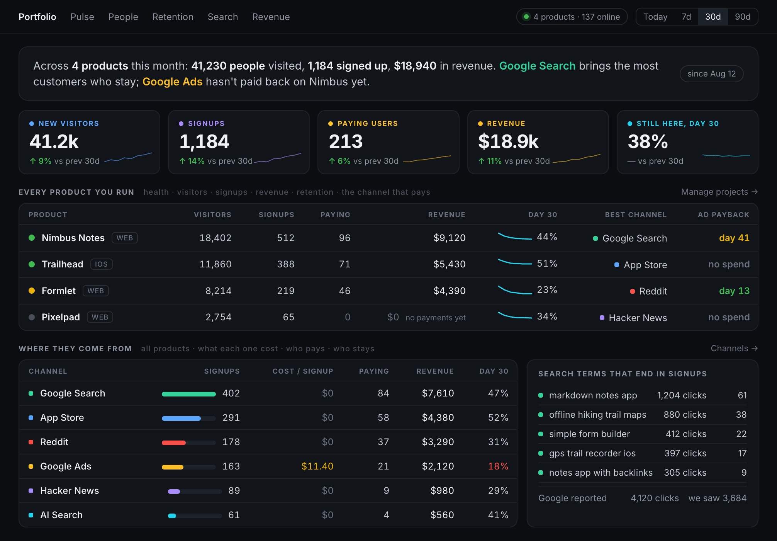The width and height of the screenshot is (777, 541).
Task: Click the $11.40 cost per signup value
Action: pyautogui.click(x=317, y=466)
